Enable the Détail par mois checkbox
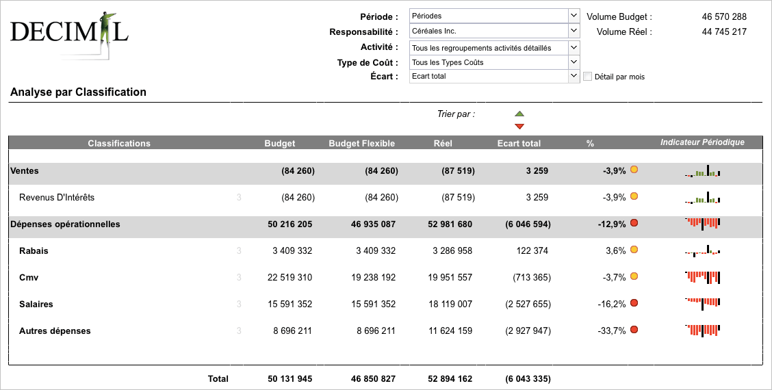 587,77
